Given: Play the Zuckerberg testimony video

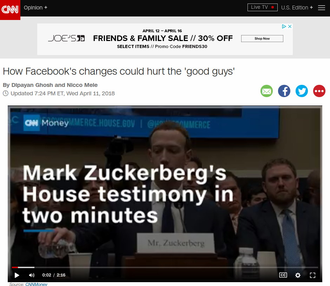Looking at the screenshot, I should (17, 275).
